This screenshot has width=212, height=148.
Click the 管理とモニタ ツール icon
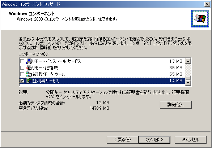pyautogui.click(x=29, y=74)
